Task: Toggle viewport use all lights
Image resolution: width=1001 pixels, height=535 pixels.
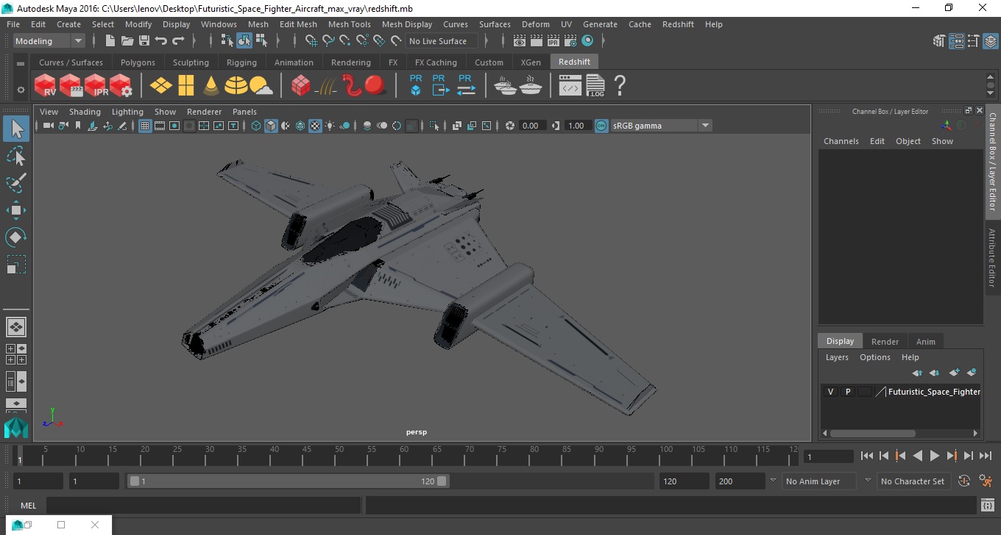Action: [330, 126]
